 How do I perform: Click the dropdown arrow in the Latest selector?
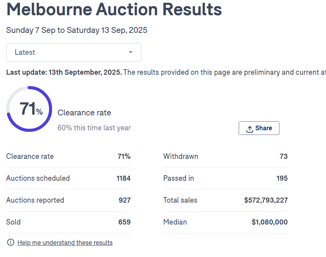click(x=131, y=52)
